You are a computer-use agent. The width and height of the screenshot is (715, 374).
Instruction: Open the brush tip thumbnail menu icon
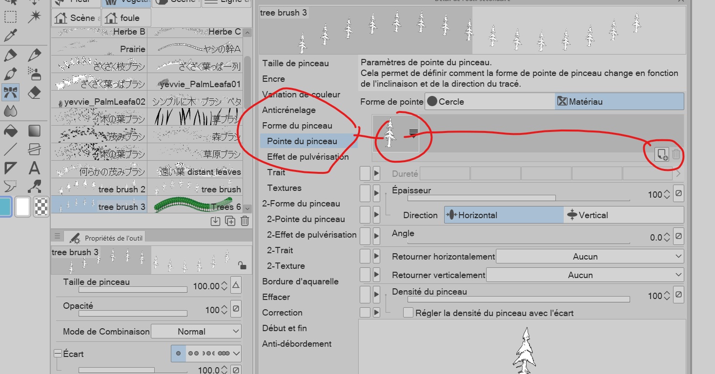click(x=413, y=133)
